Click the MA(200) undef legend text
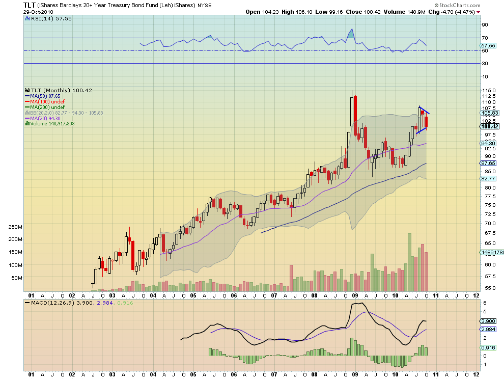This screenshot has height=379, width=504. click(47, 107)
